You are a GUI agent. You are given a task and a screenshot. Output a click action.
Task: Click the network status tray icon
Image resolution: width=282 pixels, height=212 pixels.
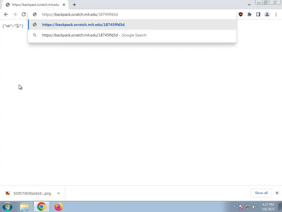248,207
